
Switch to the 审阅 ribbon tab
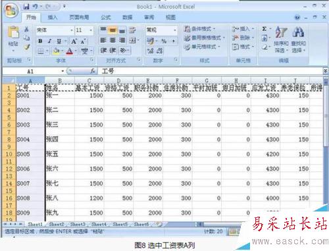point(149,17)
